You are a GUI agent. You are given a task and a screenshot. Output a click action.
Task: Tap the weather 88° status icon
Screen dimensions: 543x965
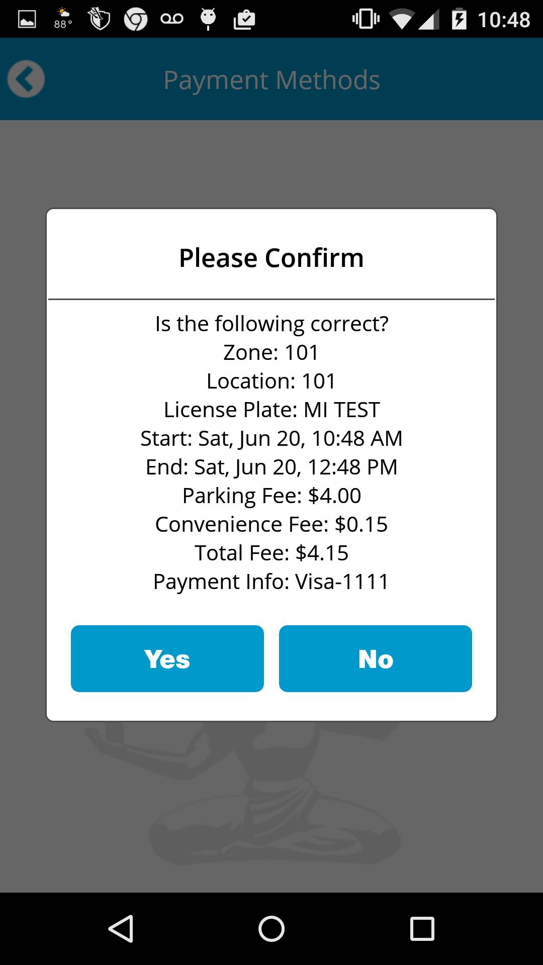pyautogui.click(x=63, y=19)
